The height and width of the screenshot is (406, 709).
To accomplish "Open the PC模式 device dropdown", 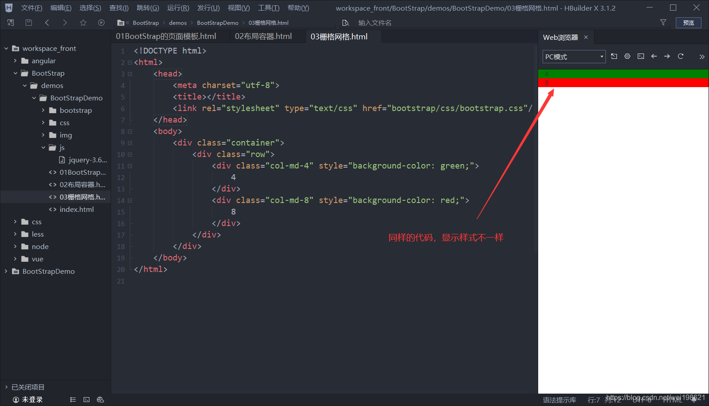I will coord(574,57).
